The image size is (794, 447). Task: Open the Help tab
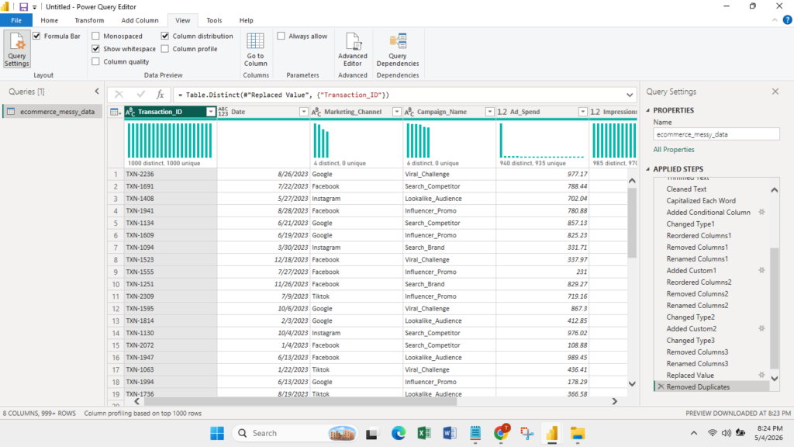246,20
